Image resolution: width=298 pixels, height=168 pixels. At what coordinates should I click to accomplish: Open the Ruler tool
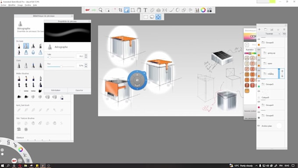152,10
